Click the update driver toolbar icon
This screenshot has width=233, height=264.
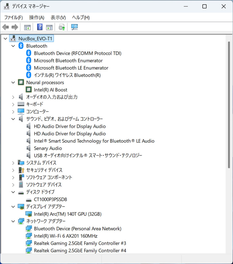click(62, 27)
